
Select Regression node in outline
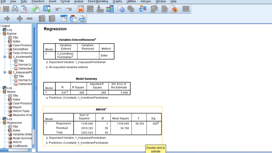(x=14, y=123)
